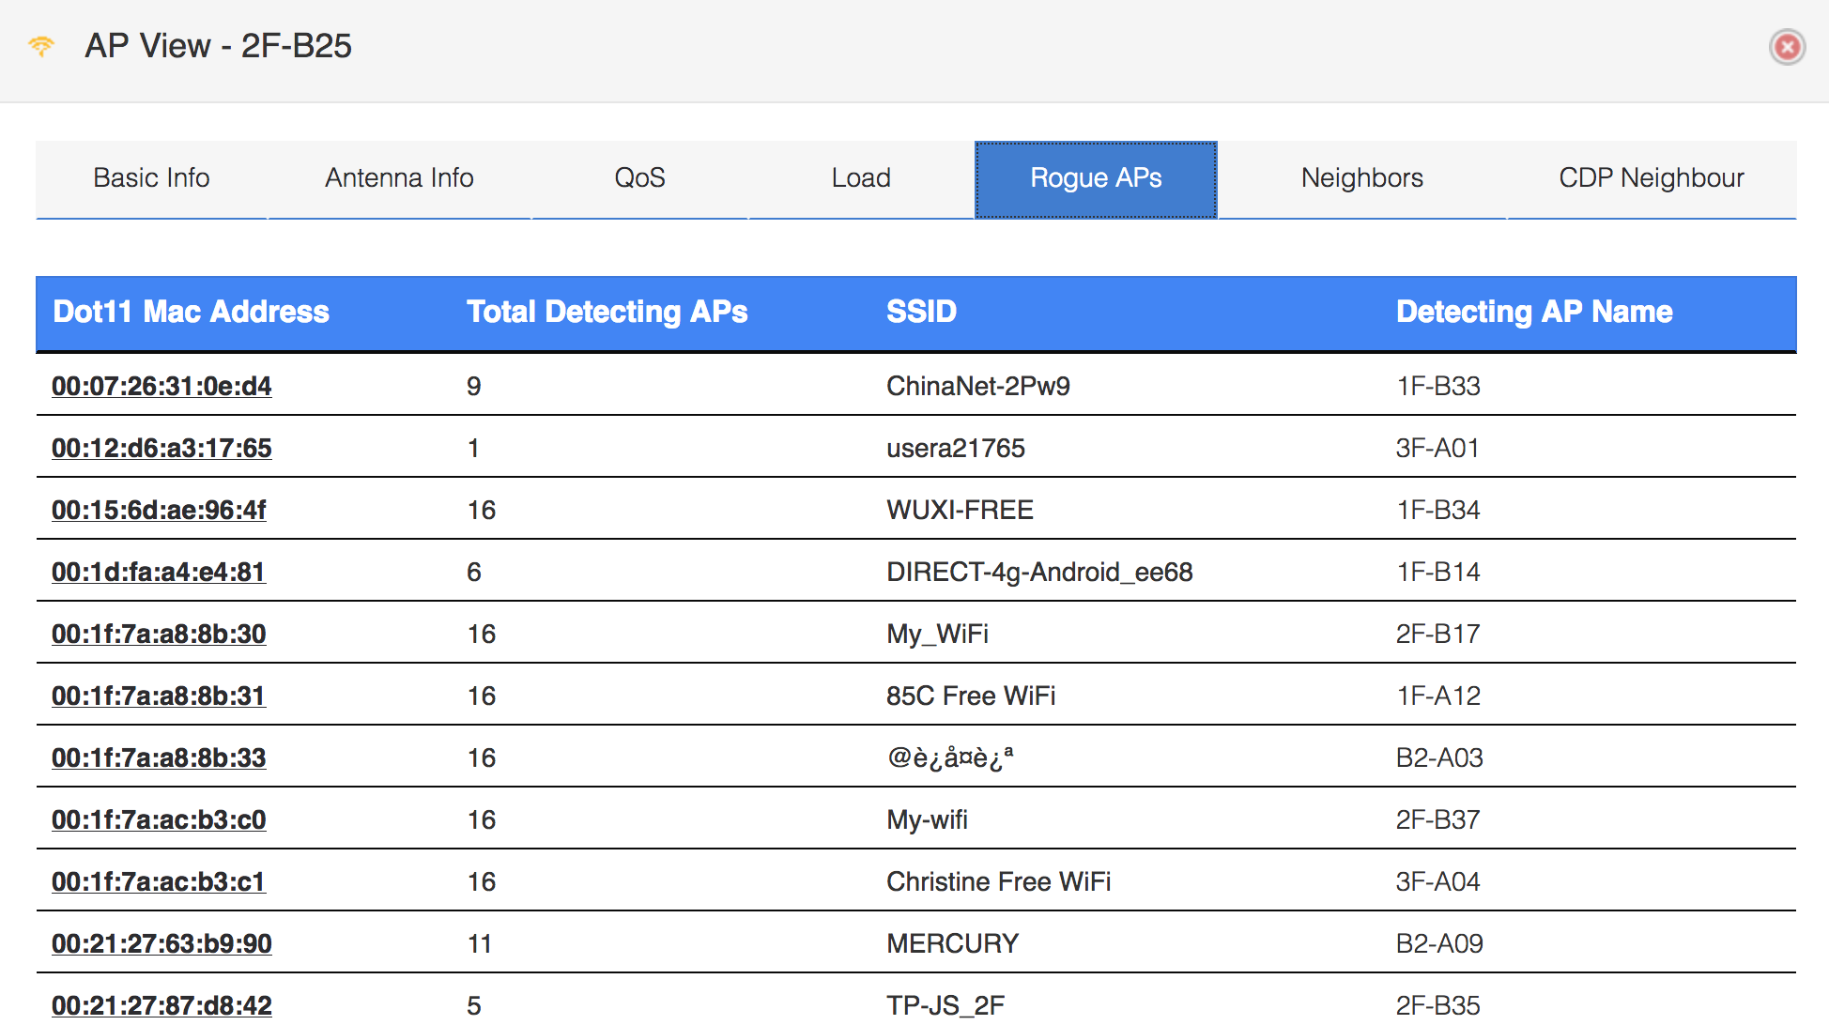Open the Antenna Info tab
The height and width of the screenshot is (1025, 1829).
(x=399, y=178)
